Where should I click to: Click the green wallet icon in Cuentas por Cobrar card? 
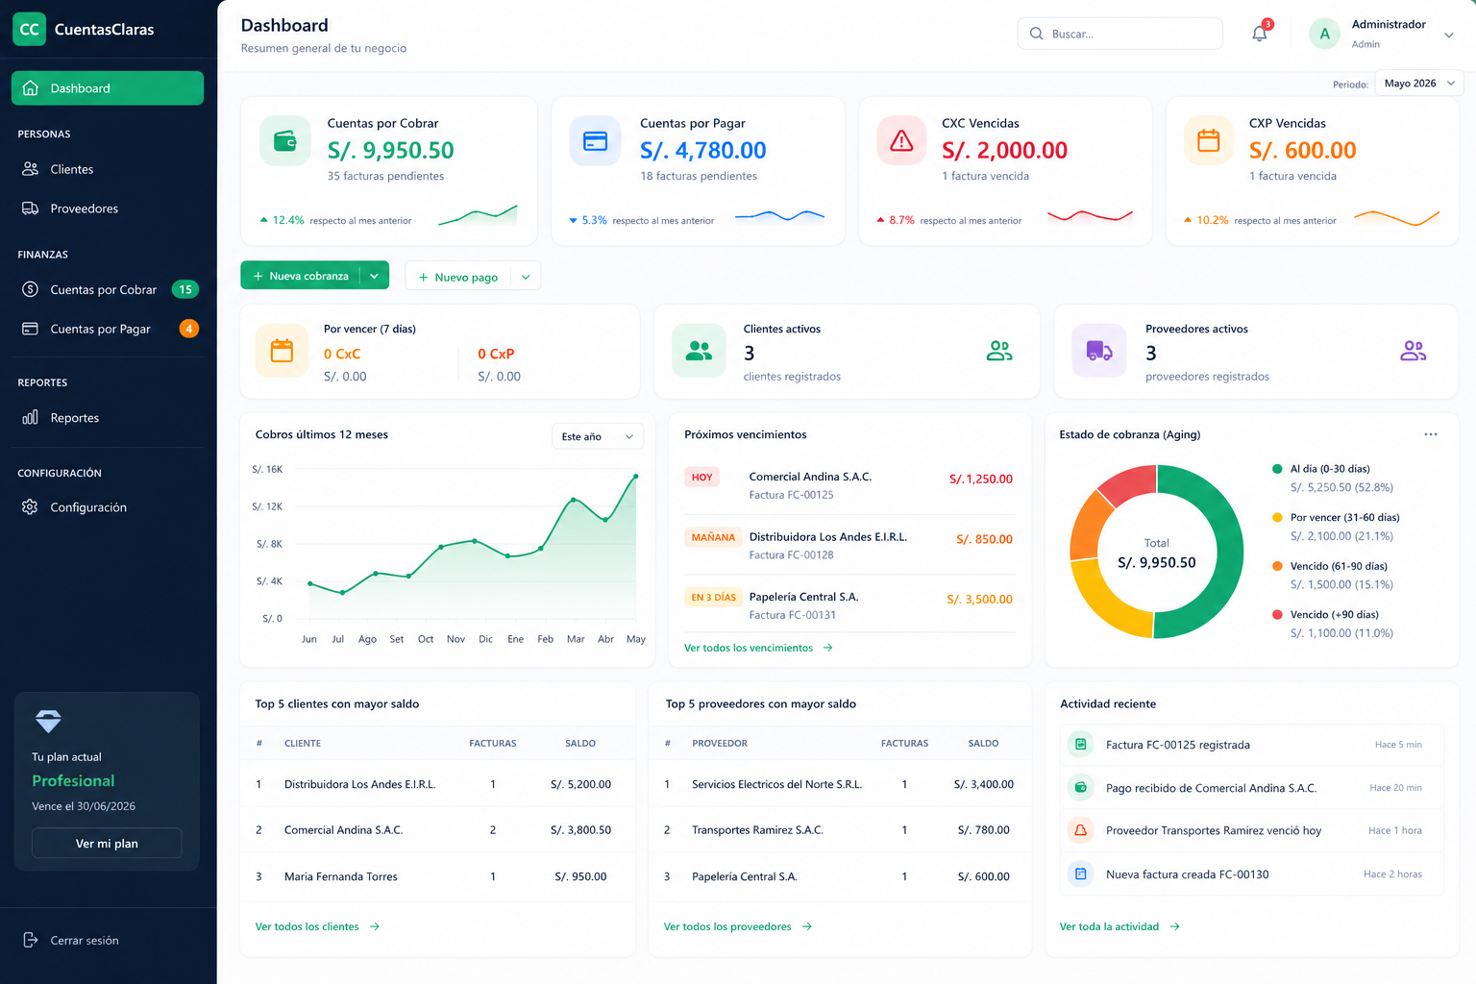285,141
